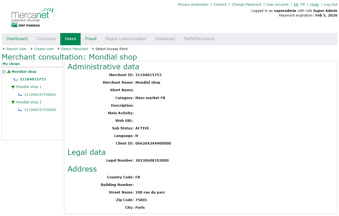Switch to the Fraud tab
339x216 pixels.
click(91, 39)
